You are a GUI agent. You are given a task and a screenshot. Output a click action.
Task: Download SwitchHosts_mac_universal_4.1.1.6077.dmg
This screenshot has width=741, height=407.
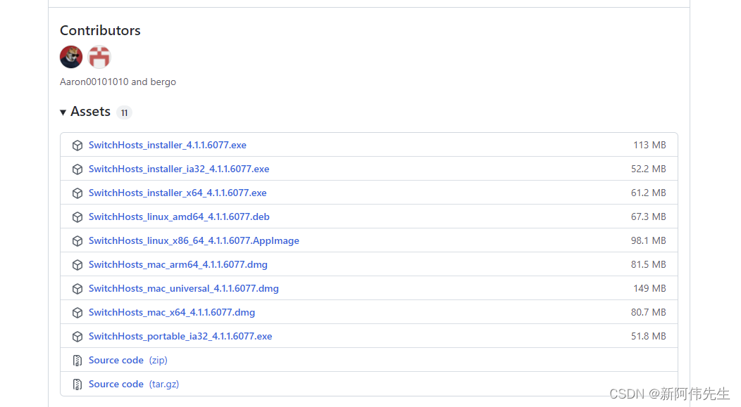(x=183, y=288)
